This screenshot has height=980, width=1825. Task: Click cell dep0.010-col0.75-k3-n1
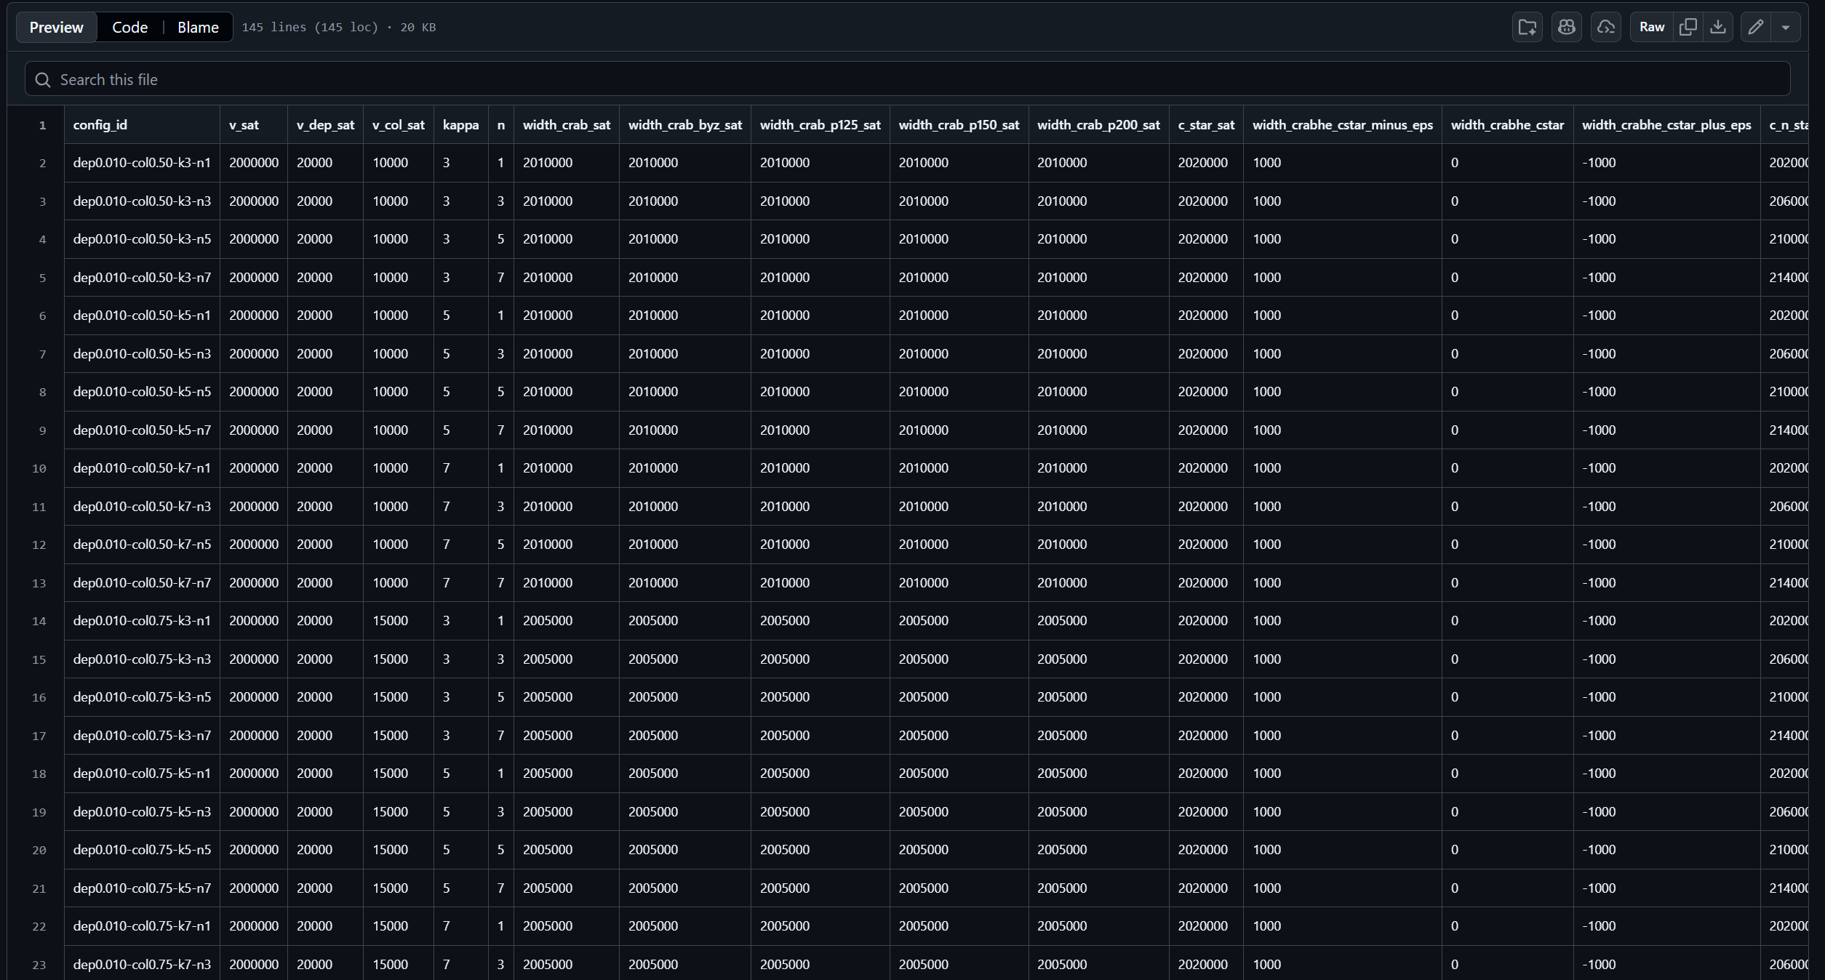pyautogui.click(x=142, y=621)
